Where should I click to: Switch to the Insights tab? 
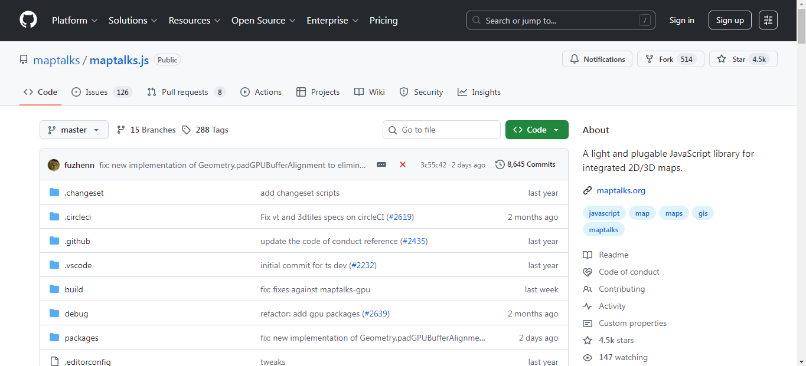pyautogui.click(x=479, y=92)
